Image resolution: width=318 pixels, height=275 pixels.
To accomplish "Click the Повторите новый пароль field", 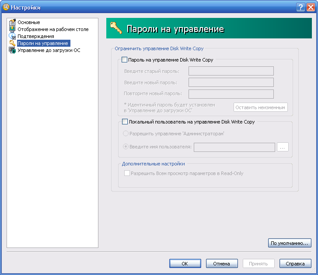I will click(x=231, y=94).
